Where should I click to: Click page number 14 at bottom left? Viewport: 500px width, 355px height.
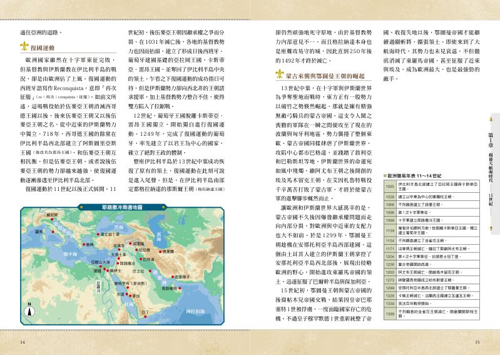coord(23,342)
